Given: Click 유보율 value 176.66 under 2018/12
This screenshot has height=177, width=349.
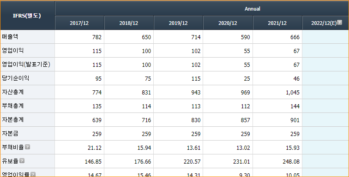Looking at the screenshot, I should (x=143, y=161).
